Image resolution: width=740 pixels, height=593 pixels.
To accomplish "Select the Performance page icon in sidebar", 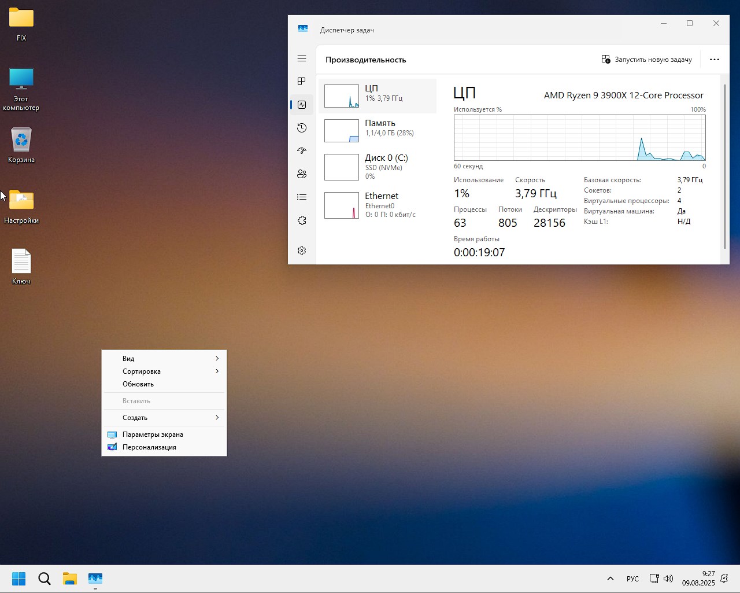I will [302, 105].
